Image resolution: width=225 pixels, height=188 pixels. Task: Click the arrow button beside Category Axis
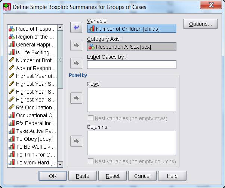click(x=76, y=45)
